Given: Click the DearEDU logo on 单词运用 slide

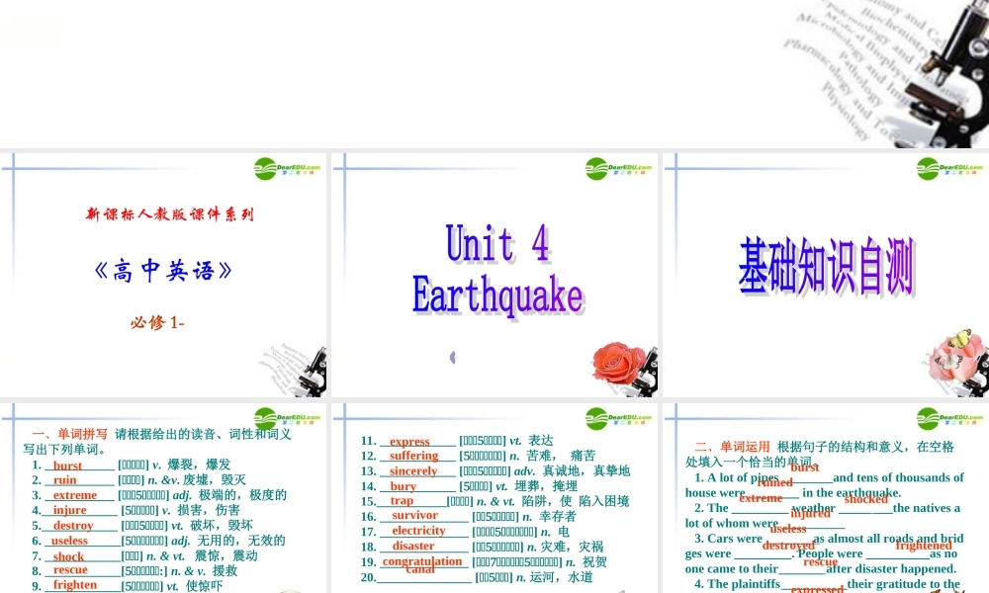Looking at the screenshot, I should [x=949, y=418].
